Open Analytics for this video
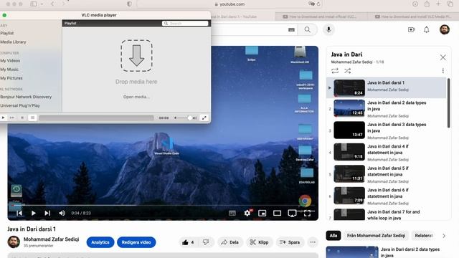The width and height of the screenshot is (459, 258). pos(100,242)
